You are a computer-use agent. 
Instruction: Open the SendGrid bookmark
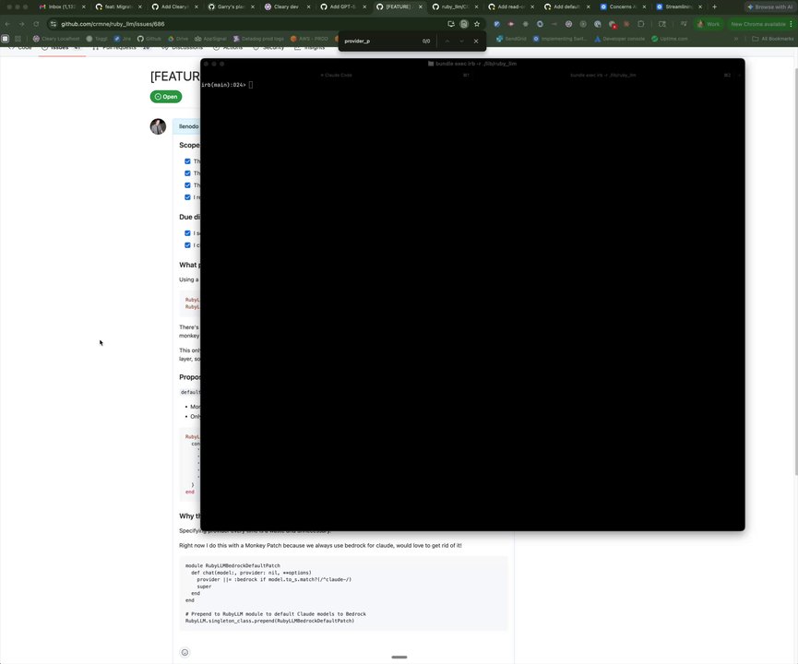pyautogui.click(x=511, y=39)
